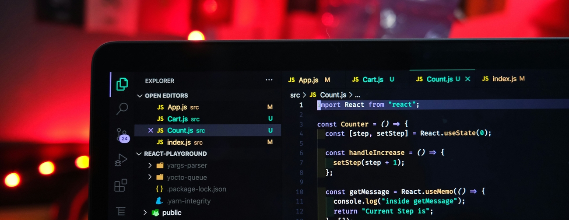Open the Run and Debug icon

pyautogui.click(x=121, y=160)
